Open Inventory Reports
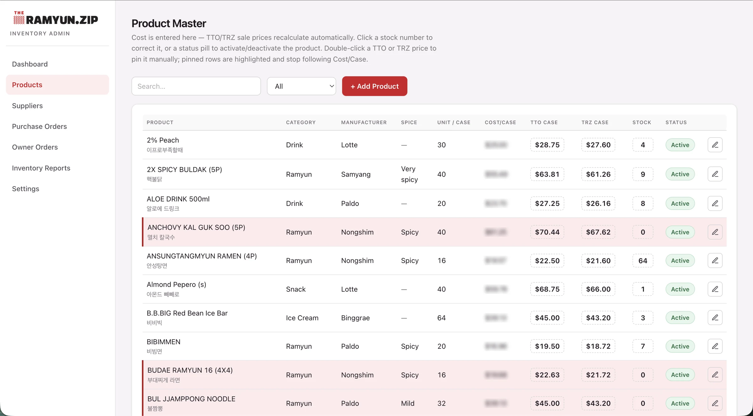Screen dimensions: 753x416 [57, 168]
